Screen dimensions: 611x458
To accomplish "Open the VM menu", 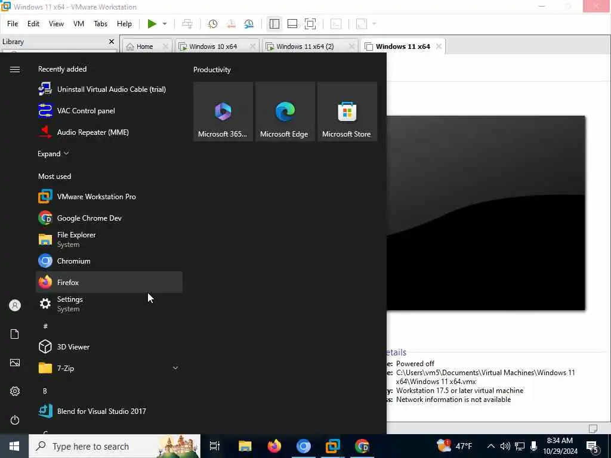I will click(79, 24).
